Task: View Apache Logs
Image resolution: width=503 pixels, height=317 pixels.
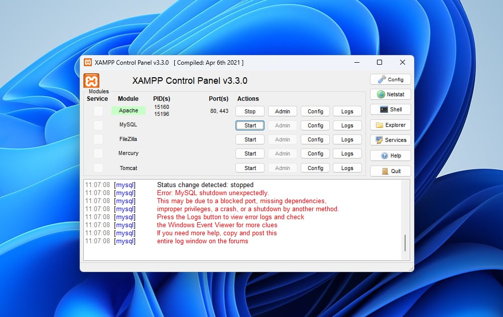Action: pyautogui.click(x=347, y=111)
